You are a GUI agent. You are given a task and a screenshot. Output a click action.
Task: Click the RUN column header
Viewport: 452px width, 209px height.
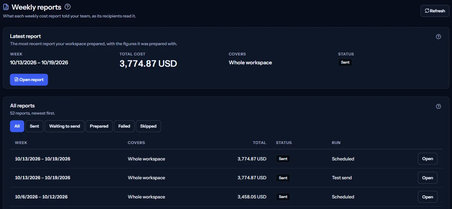click(336, 143)
